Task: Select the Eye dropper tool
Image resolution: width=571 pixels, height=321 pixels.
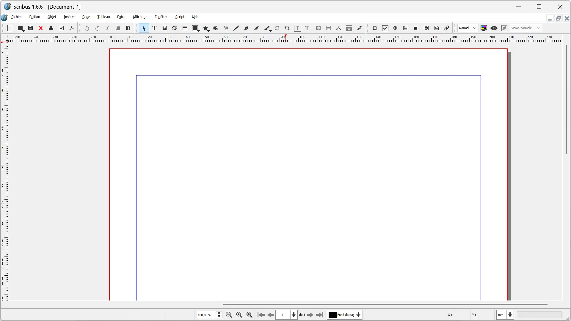Action: point(359,28)
